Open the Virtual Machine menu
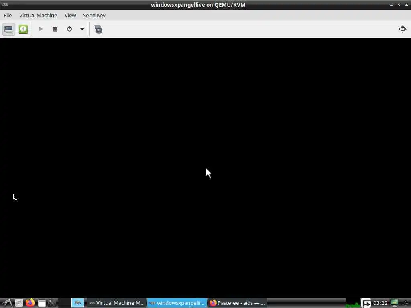The width and height of the screenshot is (411, 308). click(38, 16)
